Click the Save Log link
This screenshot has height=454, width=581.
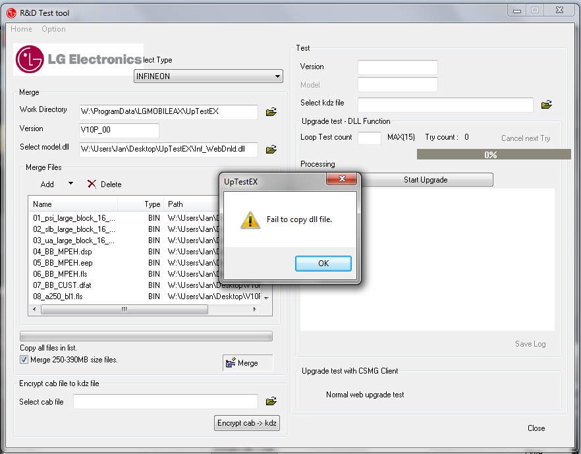click(x=530, y=344)
